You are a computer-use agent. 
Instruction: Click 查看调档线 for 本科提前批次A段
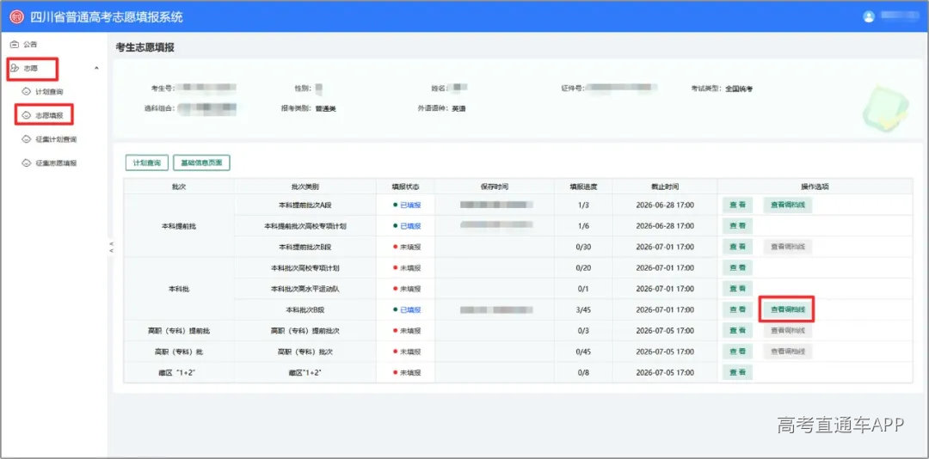787,205
